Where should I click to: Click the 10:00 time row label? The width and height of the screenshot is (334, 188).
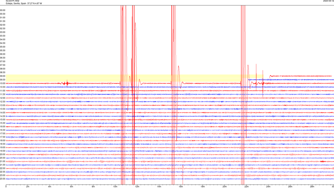[x=2, y=83]
